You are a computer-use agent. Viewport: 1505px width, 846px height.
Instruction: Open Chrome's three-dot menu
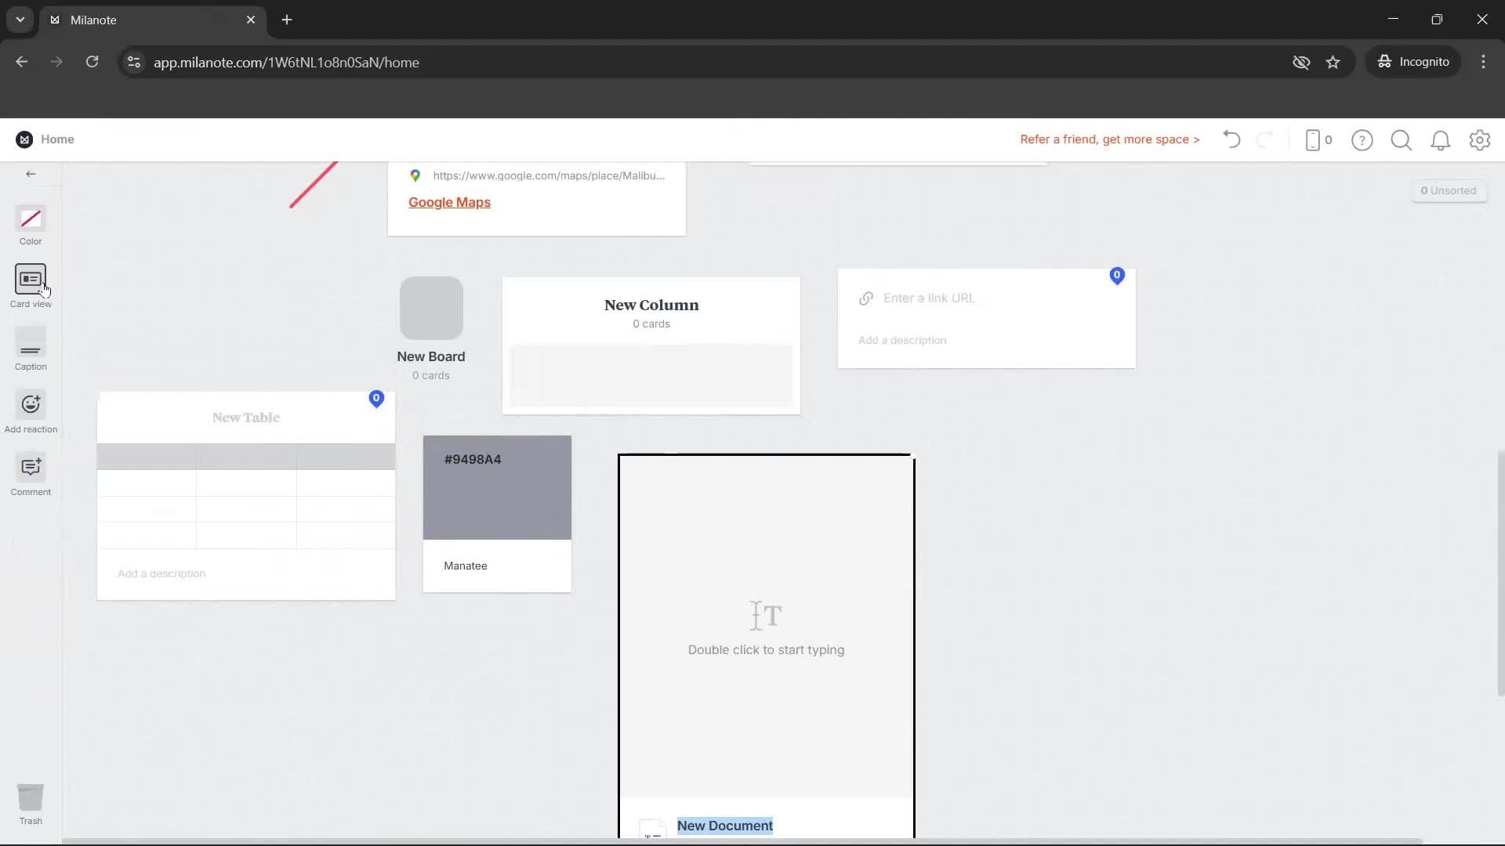coord(1483,62)
